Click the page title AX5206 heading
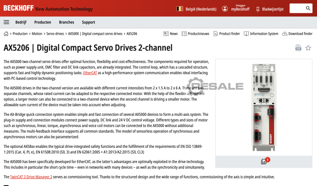 pos(88,48)
